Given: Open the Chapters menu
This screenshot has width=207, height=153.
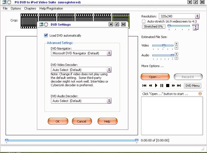Looking at the screenshot, I should (30, 8).
